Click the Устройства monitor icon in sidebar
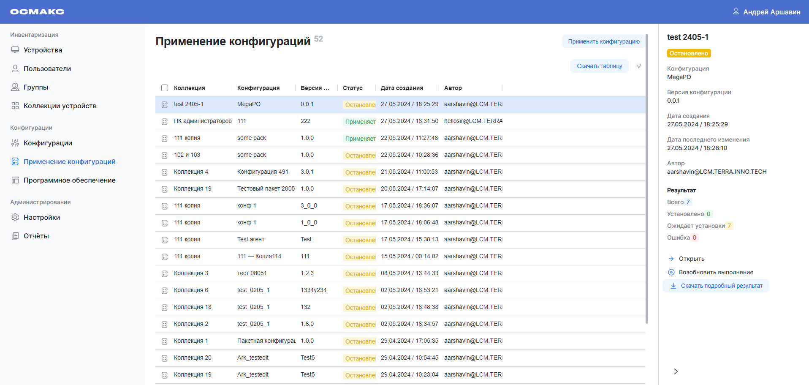809x385 pixels. (x=15, y=50)
